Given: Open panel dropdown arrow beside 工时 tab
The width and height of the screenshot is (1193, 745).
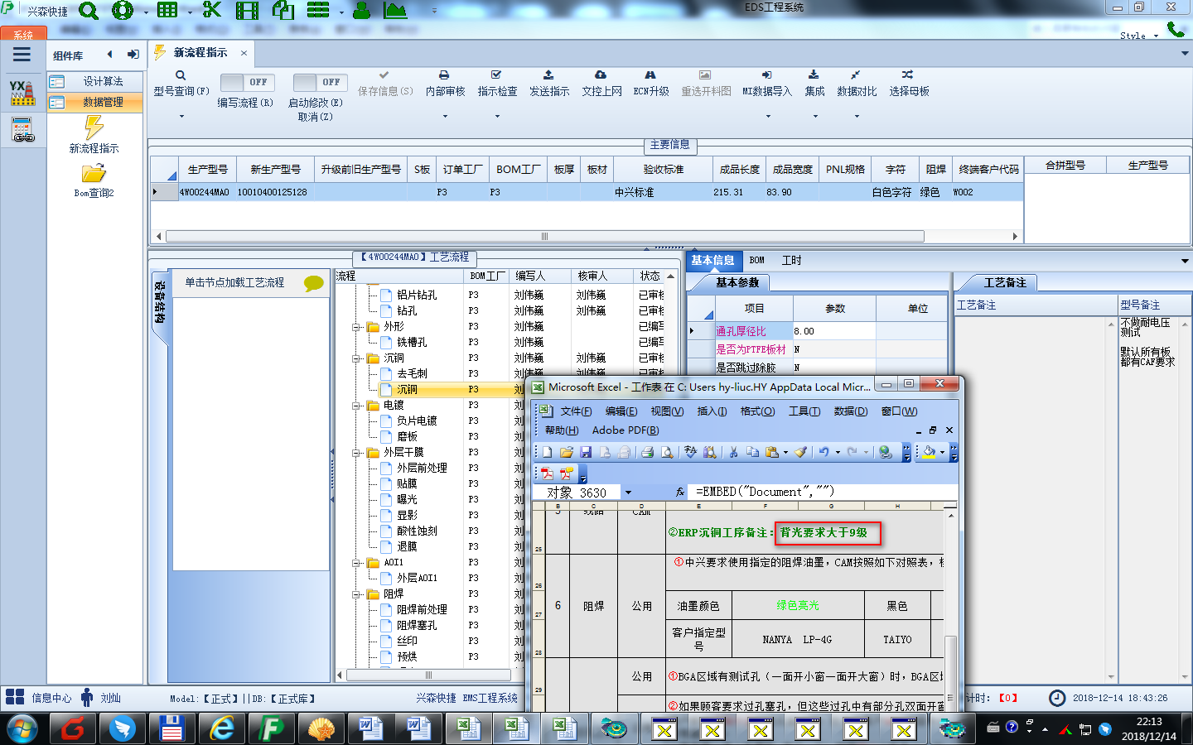Looking at the screenshot, I should pyautogui.click(x=1184, y=261).
